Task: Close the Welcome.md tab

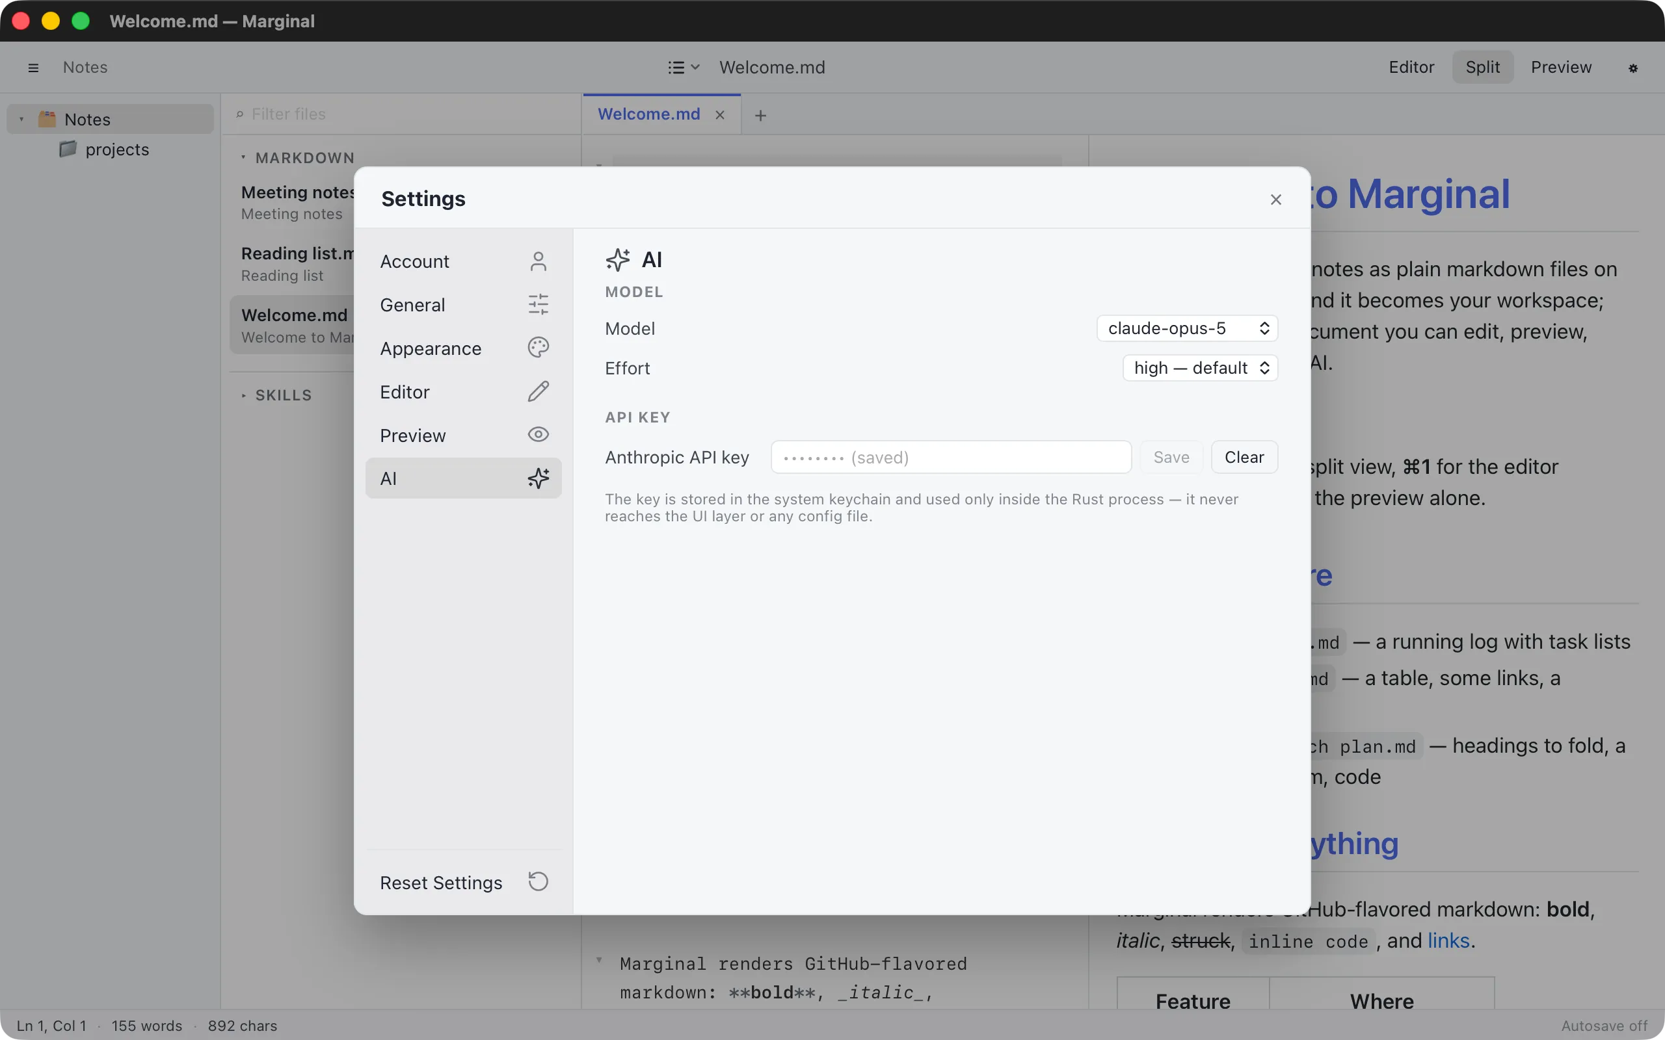Action: point(720,115)
